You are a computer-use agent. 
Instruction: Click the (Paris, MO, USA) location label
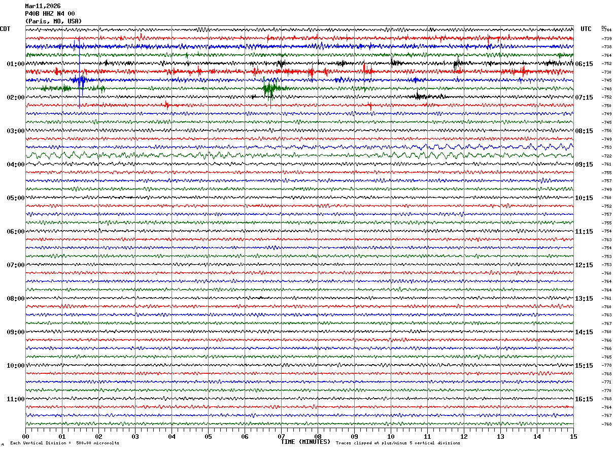[x=53, y=21]
